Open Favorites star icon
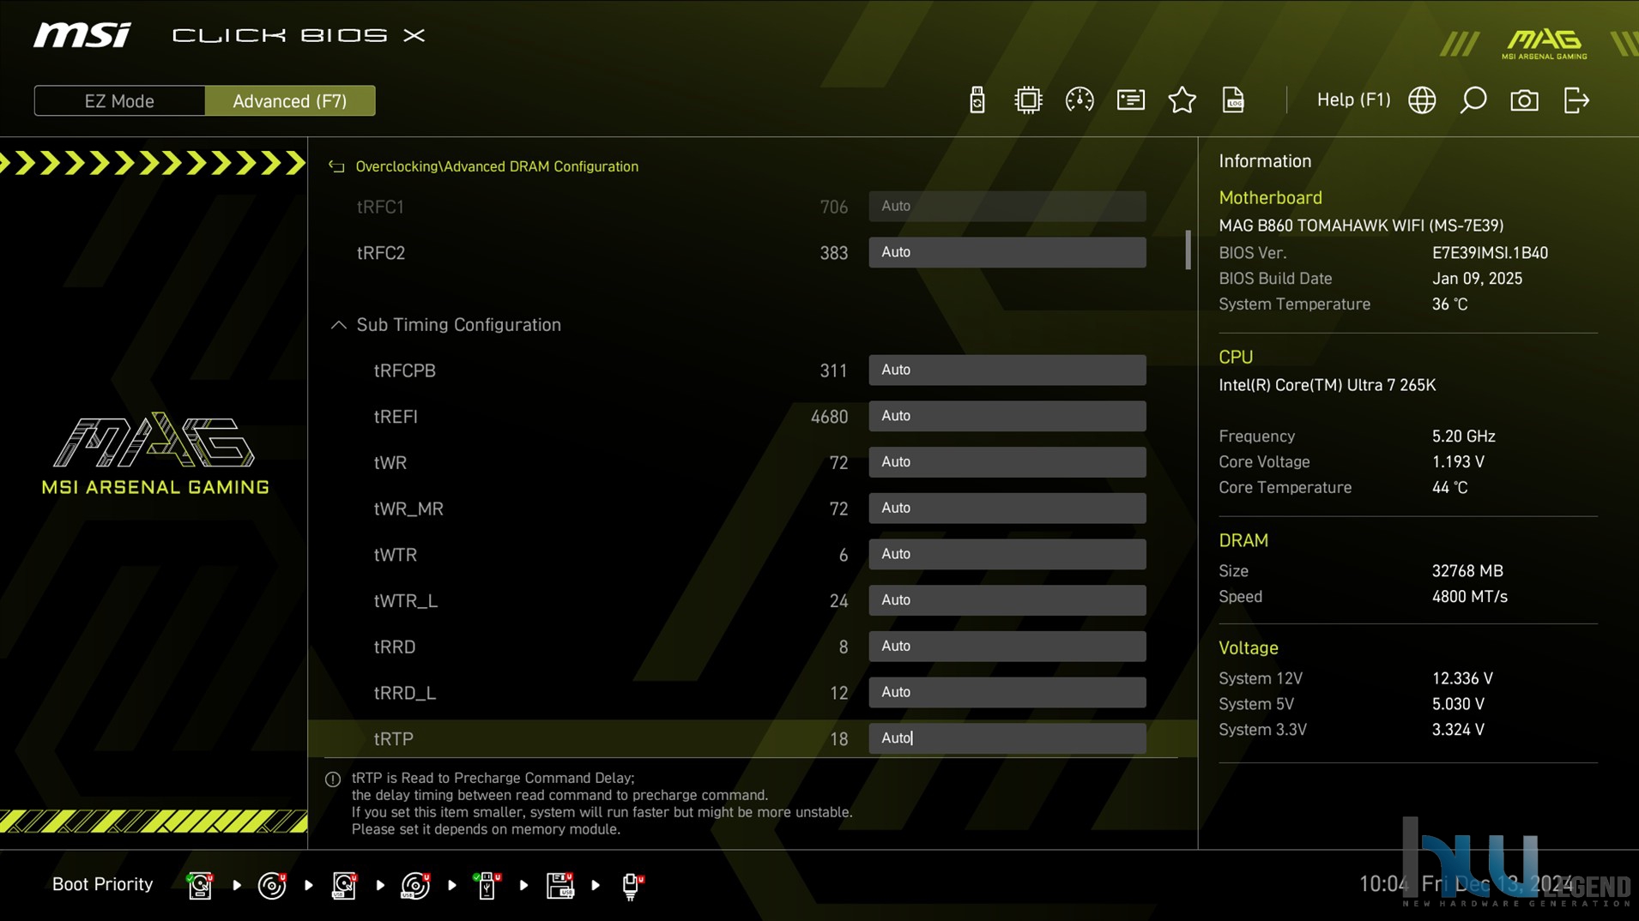The width and height of the screenshot is (1639, 921). coord(1182,100)
